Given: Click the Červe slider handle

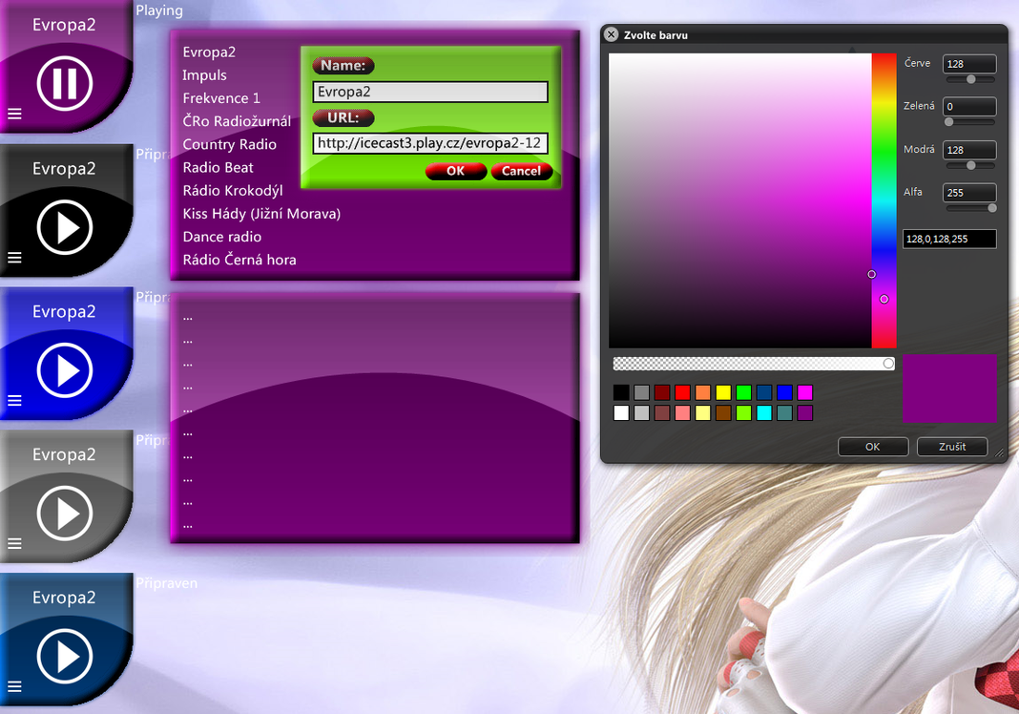Looking at the screenshot, I should pyautogui.click(x=971, y=79).
